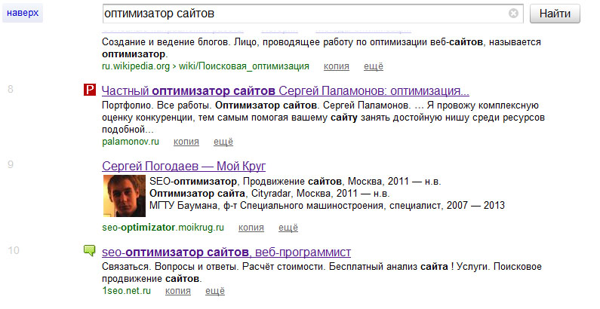
Task: Expand ещё for the moikrug.ru result
Action: (288, 227)
